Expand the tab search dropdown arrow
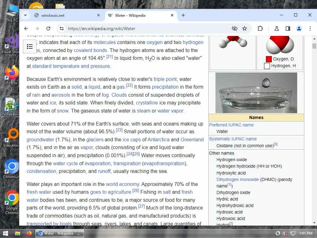Viewport: 317px width, 238px height. 25,15
